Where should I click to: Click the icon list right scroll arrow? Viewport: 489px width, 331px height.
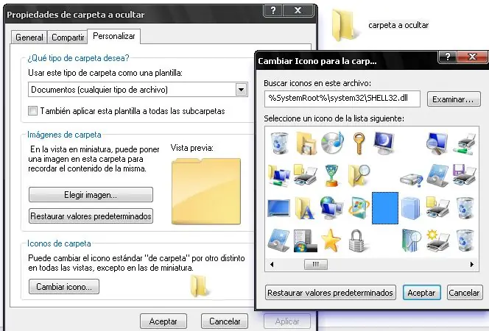click(x=472, y=264)
